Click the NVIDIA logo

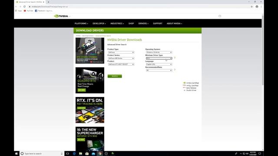(x=61, y=16)
